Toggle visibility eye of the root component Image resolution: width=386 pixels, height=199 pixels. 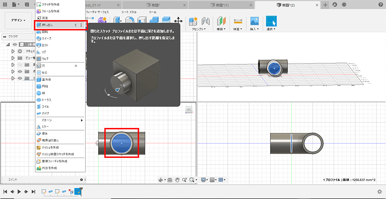point(15,44)
